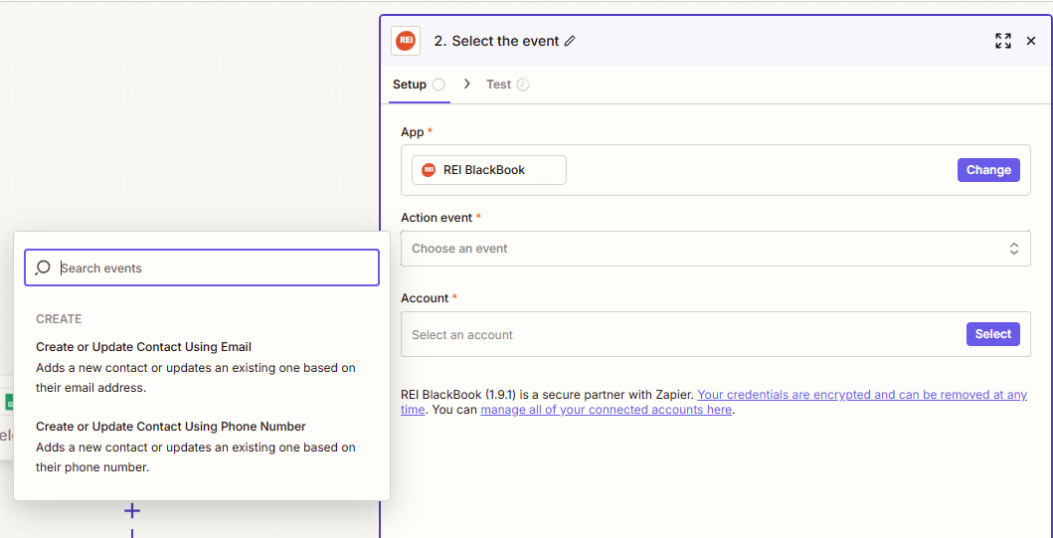Click the Setup status circle icon
Viewport: 1053px width, 538px height.
point(439,85)
